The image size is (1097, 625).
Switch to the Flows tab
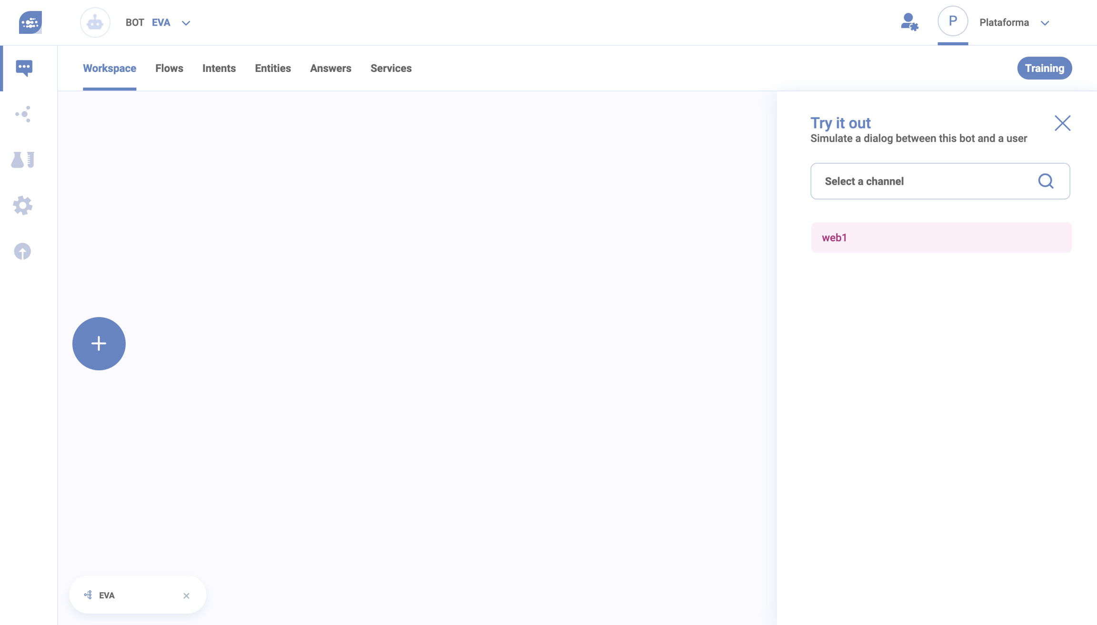[169, 68]
